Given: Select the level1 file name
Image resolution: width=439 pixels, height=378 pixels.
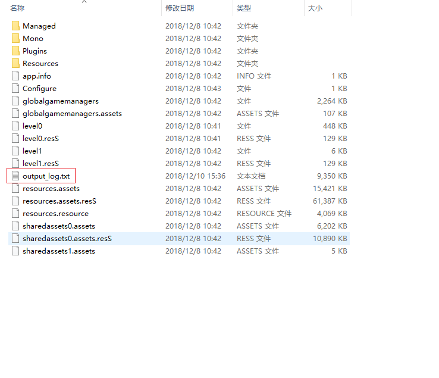Looking at the screenshot, I should click(32, 151).
